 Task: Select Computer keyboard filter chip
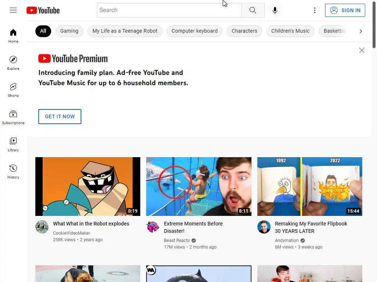click(194, 31)
